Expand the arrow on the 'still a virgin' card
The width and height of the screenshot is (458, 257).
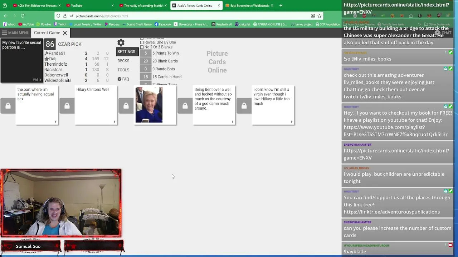[x=291, y=122]
